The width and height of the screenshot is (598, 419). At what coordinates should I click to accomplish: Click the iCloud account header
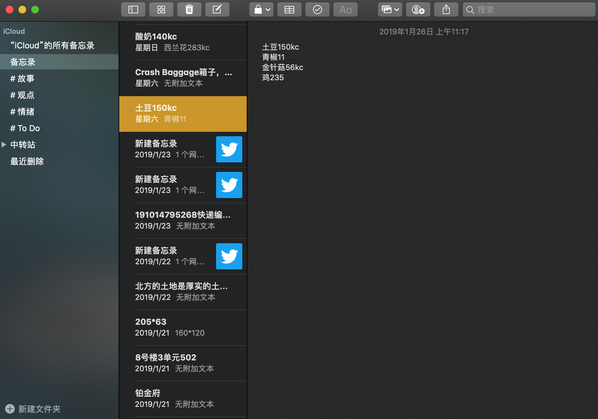[x=14, y=31]
